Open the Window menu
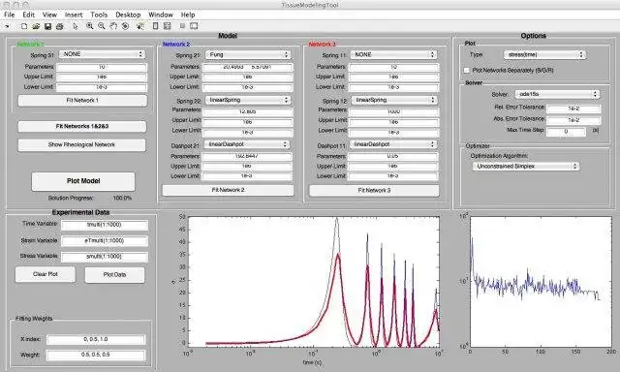Image resolution: width=620 pixels, height=372 pixels. point(161,15)
